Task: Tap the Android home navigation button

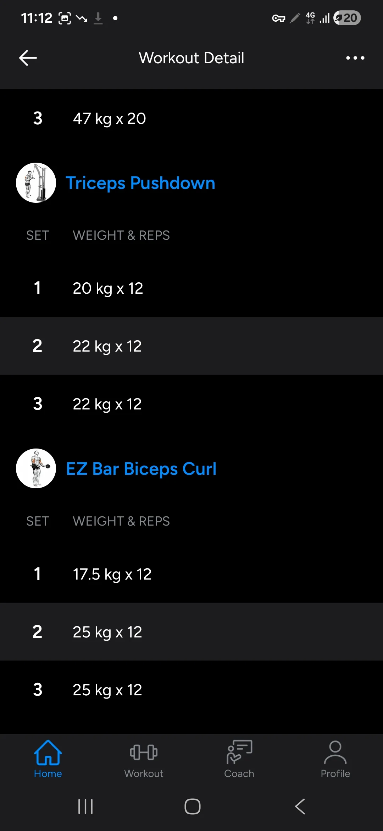Action: [x=192, y=806]
